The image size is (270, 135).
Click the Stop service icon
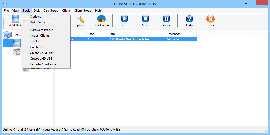pos(145,19)
